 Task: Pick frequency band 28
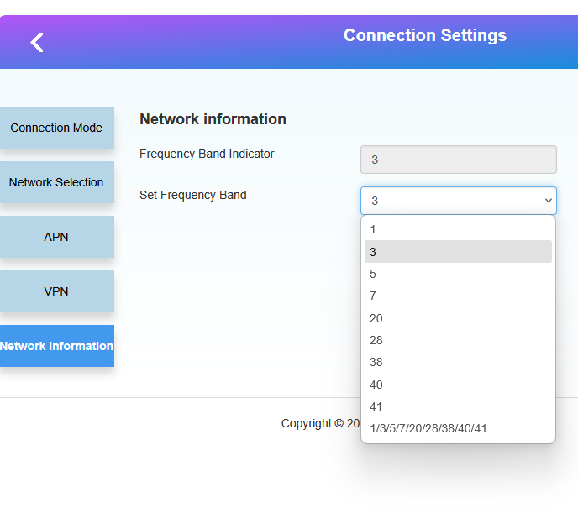(x=458, y=340)
